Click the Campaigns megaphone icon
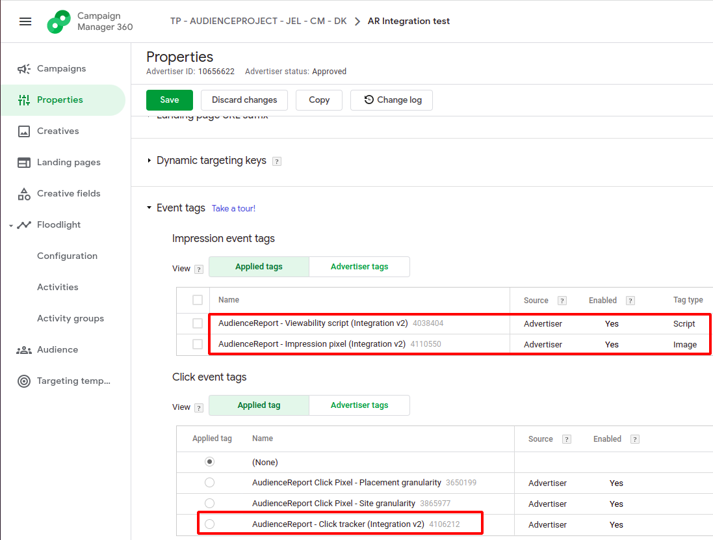This screenshot has height=540, width=713. pyautogui.click(x=24, y=69)
